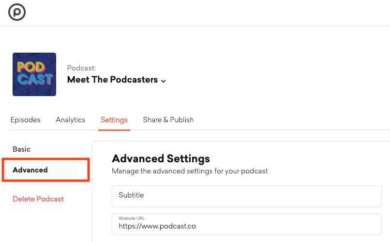Click the Podcast.co logo icon
390x242 pixels.
[x=17, y=12]
